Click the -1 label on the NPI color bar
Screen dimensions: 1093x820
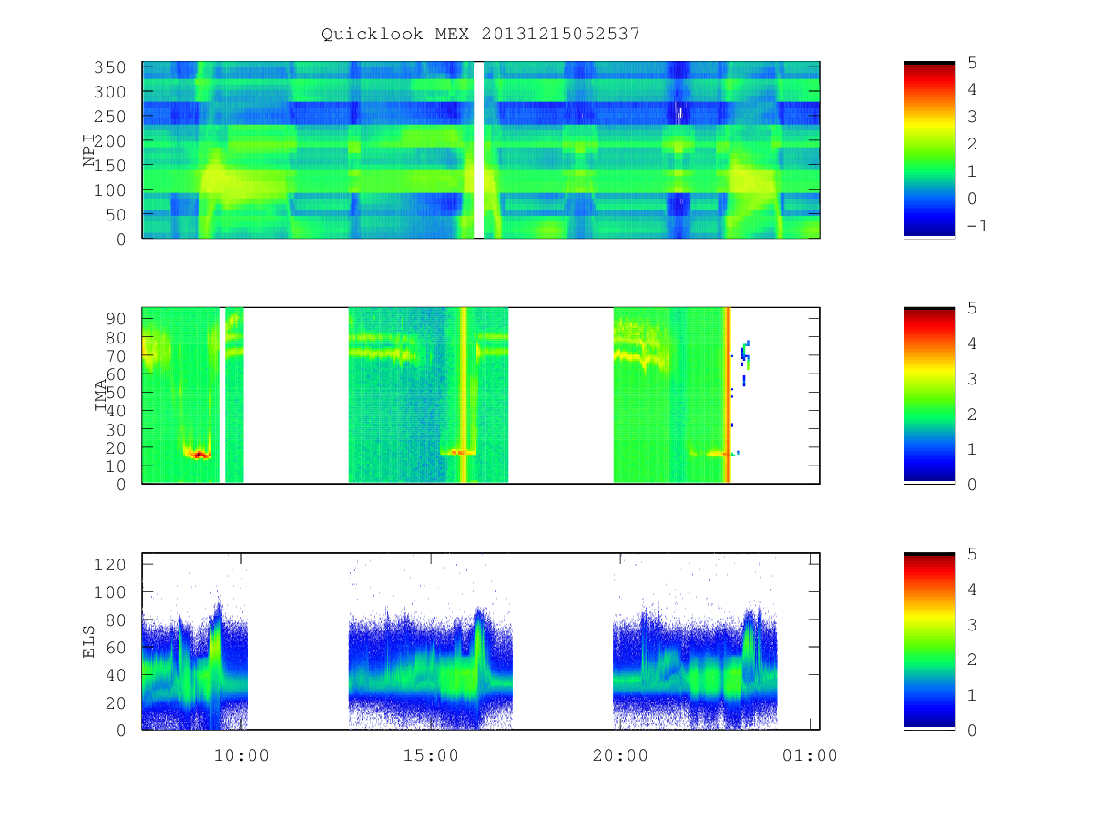(x=977, y=225)
